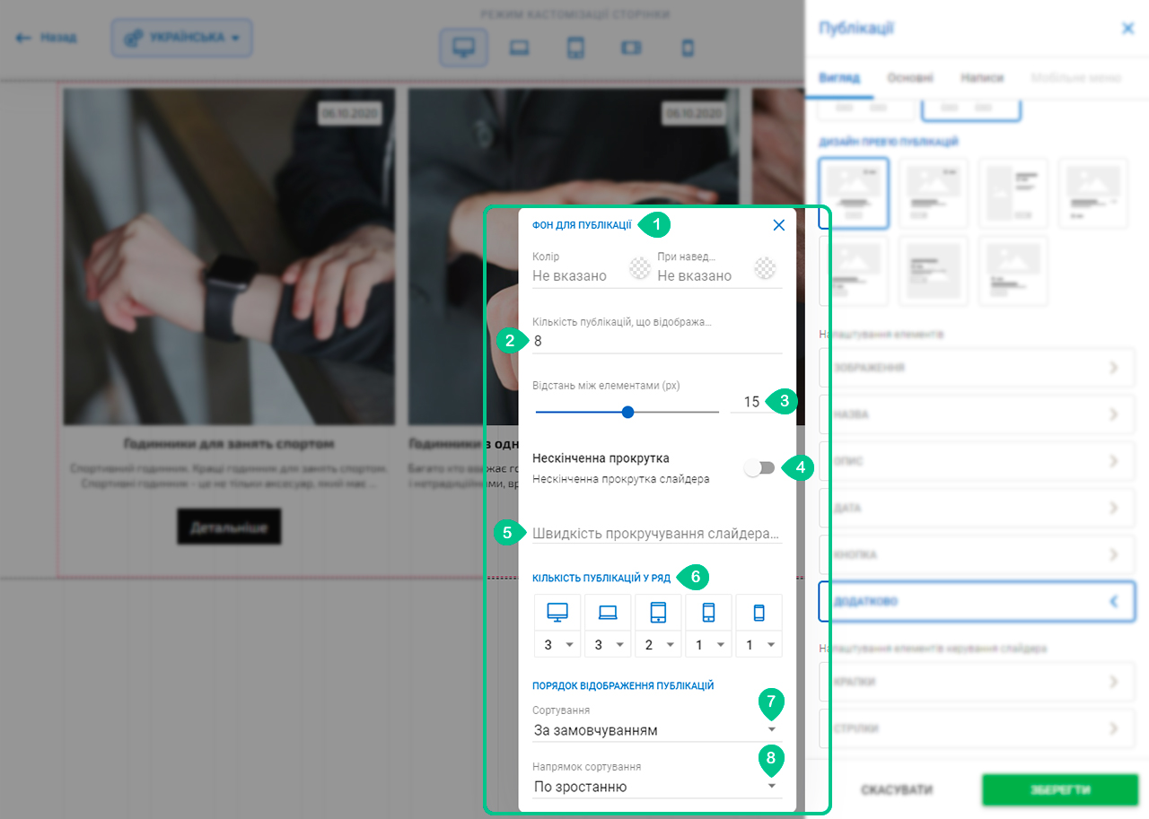This screenshot has height=819, width=1149.
Task: Expand the ОПИС settings row
Action: (x=977, y=461)
